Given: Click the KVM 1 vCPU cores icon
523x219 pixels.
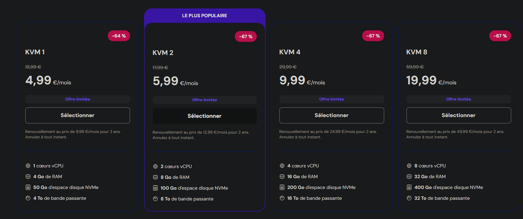Looking at the screenshot, I should tap(28, 166).
